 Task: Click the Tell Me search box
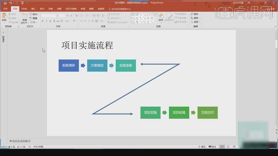[x=120, y=9]
